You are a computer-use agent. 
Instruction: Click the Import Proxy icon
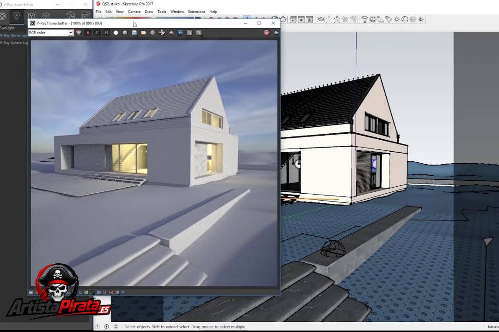pyautogui.click(x=337, y=19)
